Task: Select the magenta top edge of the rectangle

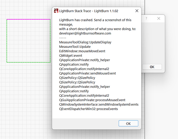Action: click(29, 19)
